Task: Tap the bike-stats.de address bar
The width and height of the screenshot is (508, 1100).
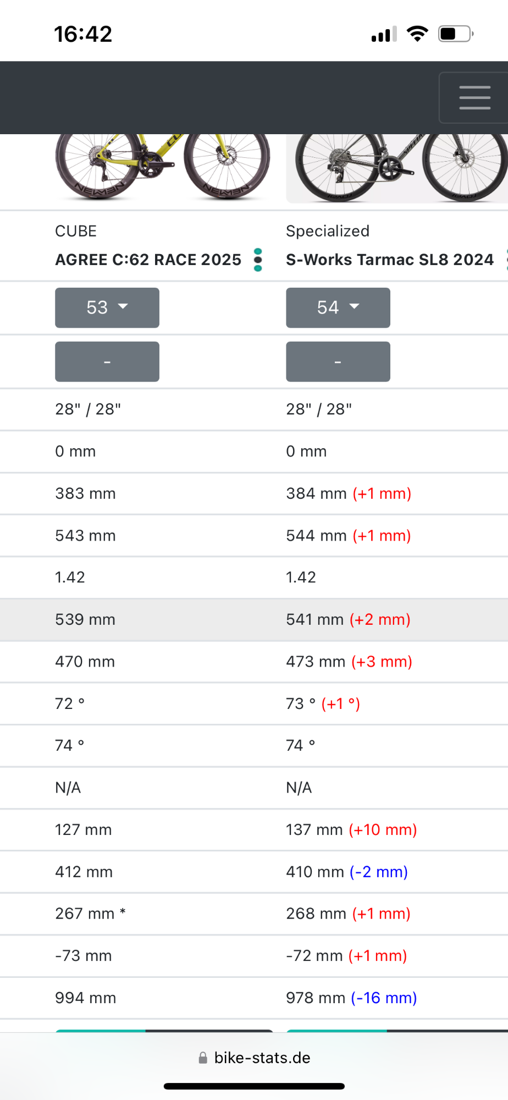Action: (x=262, y=1058)
